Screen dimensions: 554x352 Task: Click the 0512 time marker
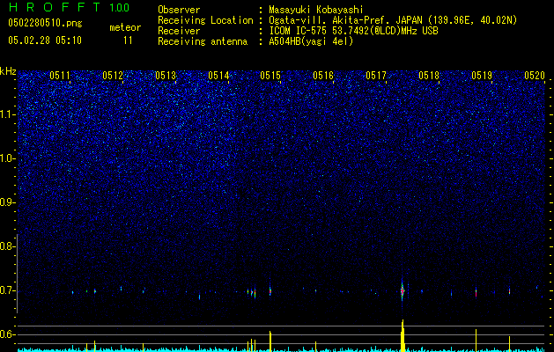(x=113, y=76)
